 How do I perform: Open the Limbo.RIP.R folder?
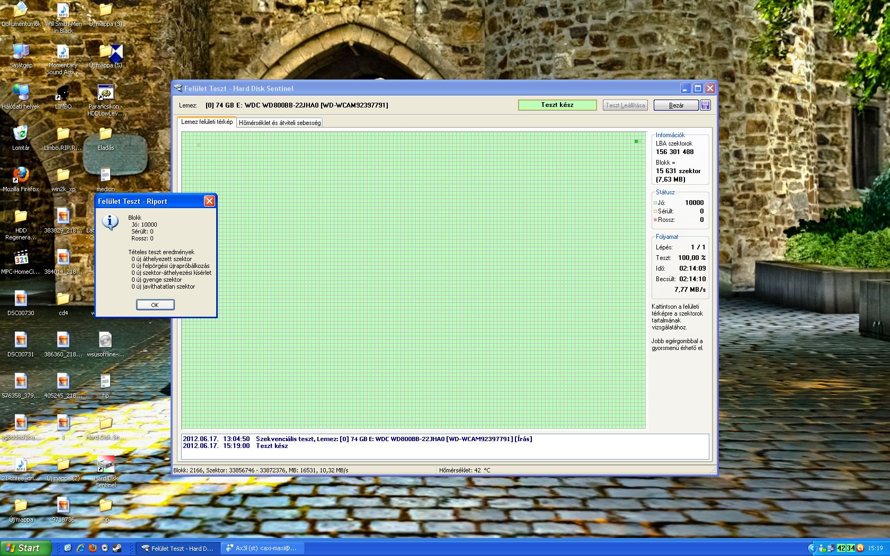click(63, 139)
